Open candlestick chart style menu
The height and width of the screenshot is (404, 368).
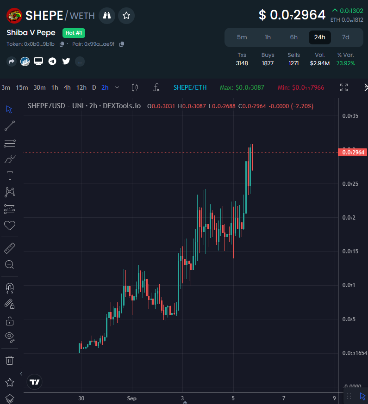(x=135, y=88)
